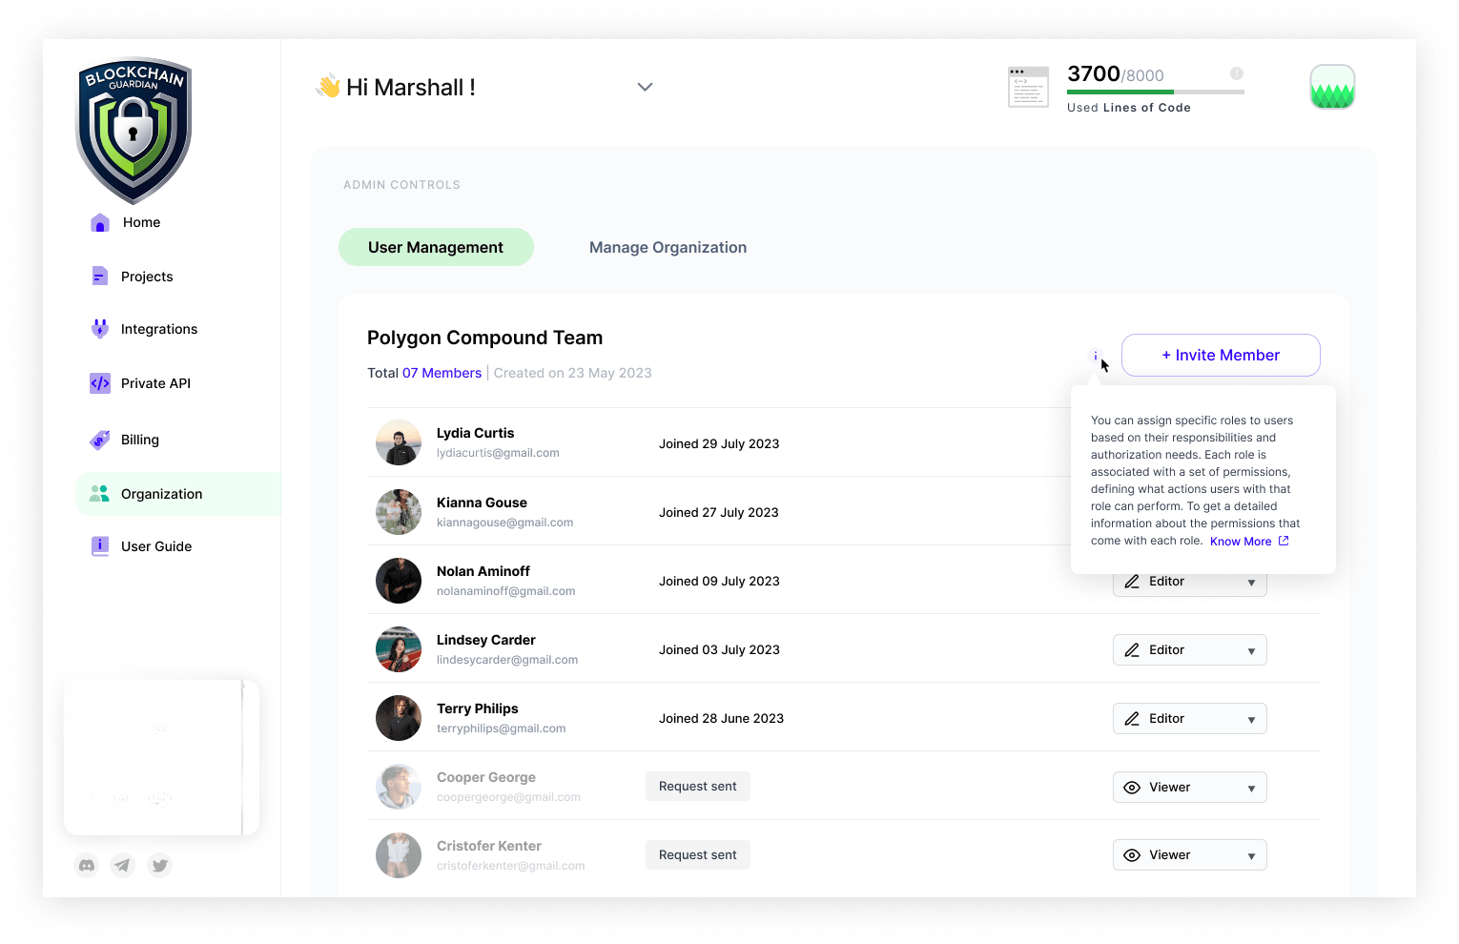Click Lydia Curtis's profile avatar
Screen dimensions: 1459x944
point(399,442)
